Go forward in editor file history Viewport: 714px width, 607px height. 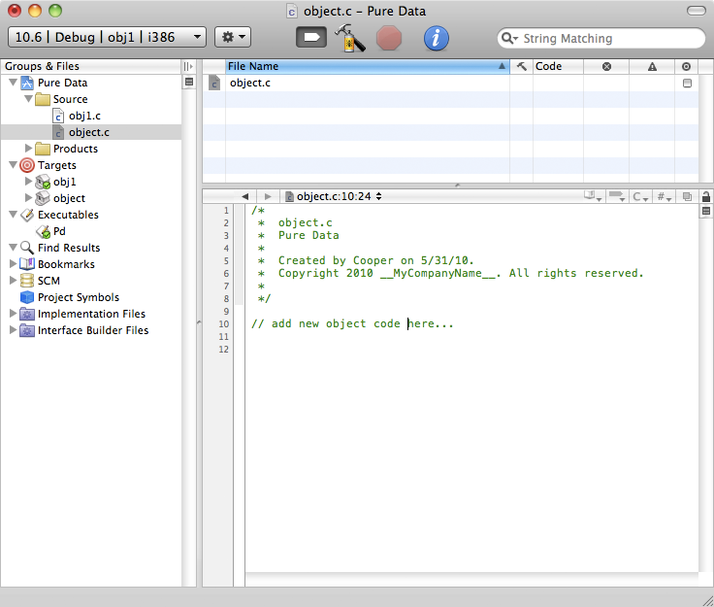click(268, 196)
